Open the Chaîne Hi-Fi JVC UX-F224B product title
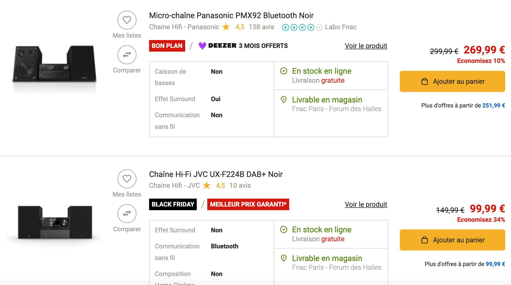The height and width of the screenshot is (285, 511). pos(215,174)
